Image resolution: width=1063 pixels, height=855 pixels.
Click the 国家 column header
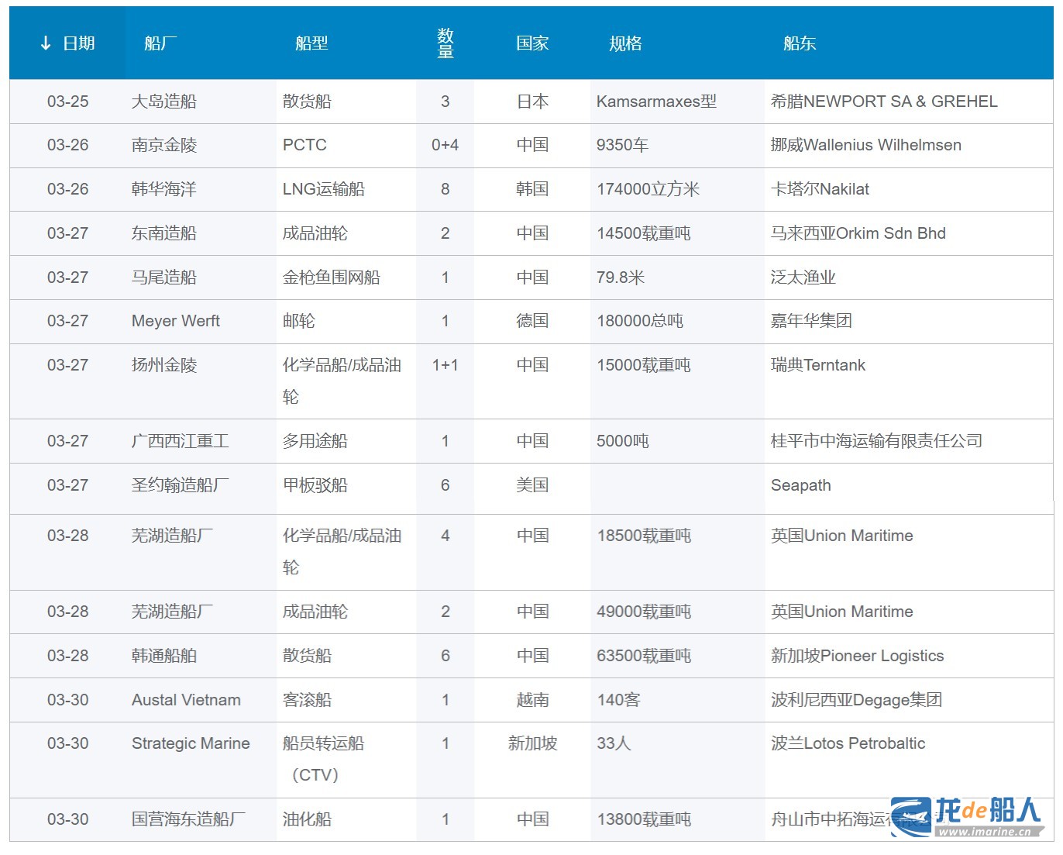point(532,43)
